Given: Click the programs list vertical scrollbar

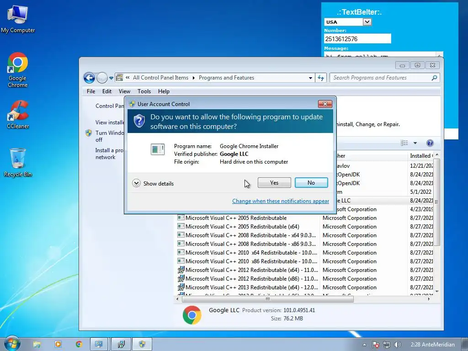Looking at the screenshot, I should click(436, 202).
